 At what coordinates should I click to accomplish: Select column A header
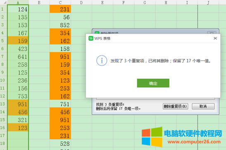pyautogui.click(x=18, y=2)
